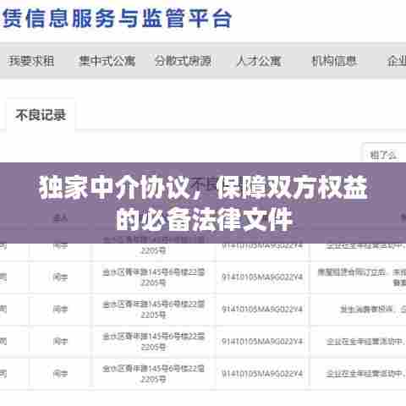Switch to the 不良记录 tab
Viewport: 406px width, 406px height.
pos(41,115)
